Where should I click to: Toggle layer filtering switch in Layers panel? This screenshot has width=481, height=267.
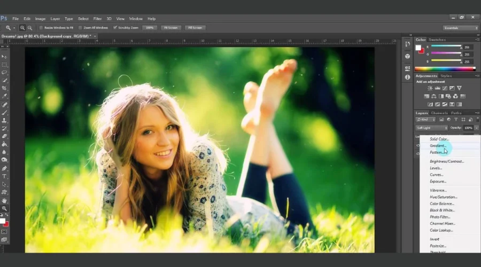point(478,119)
